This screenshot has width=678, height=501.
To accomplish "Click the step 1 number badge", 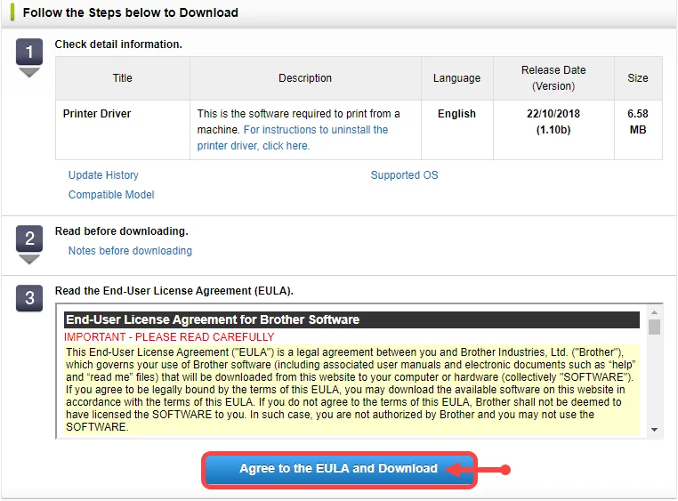I will (x=29, y=53).
